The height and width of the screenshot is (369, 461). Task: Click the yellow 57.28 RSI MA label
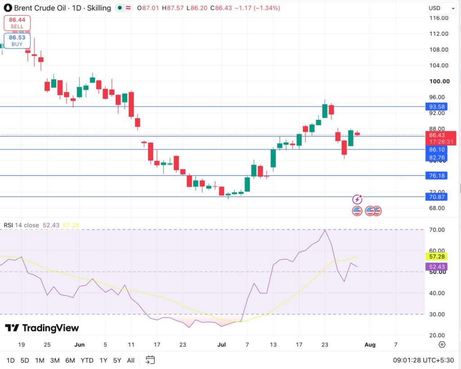[x=437, y=257]
